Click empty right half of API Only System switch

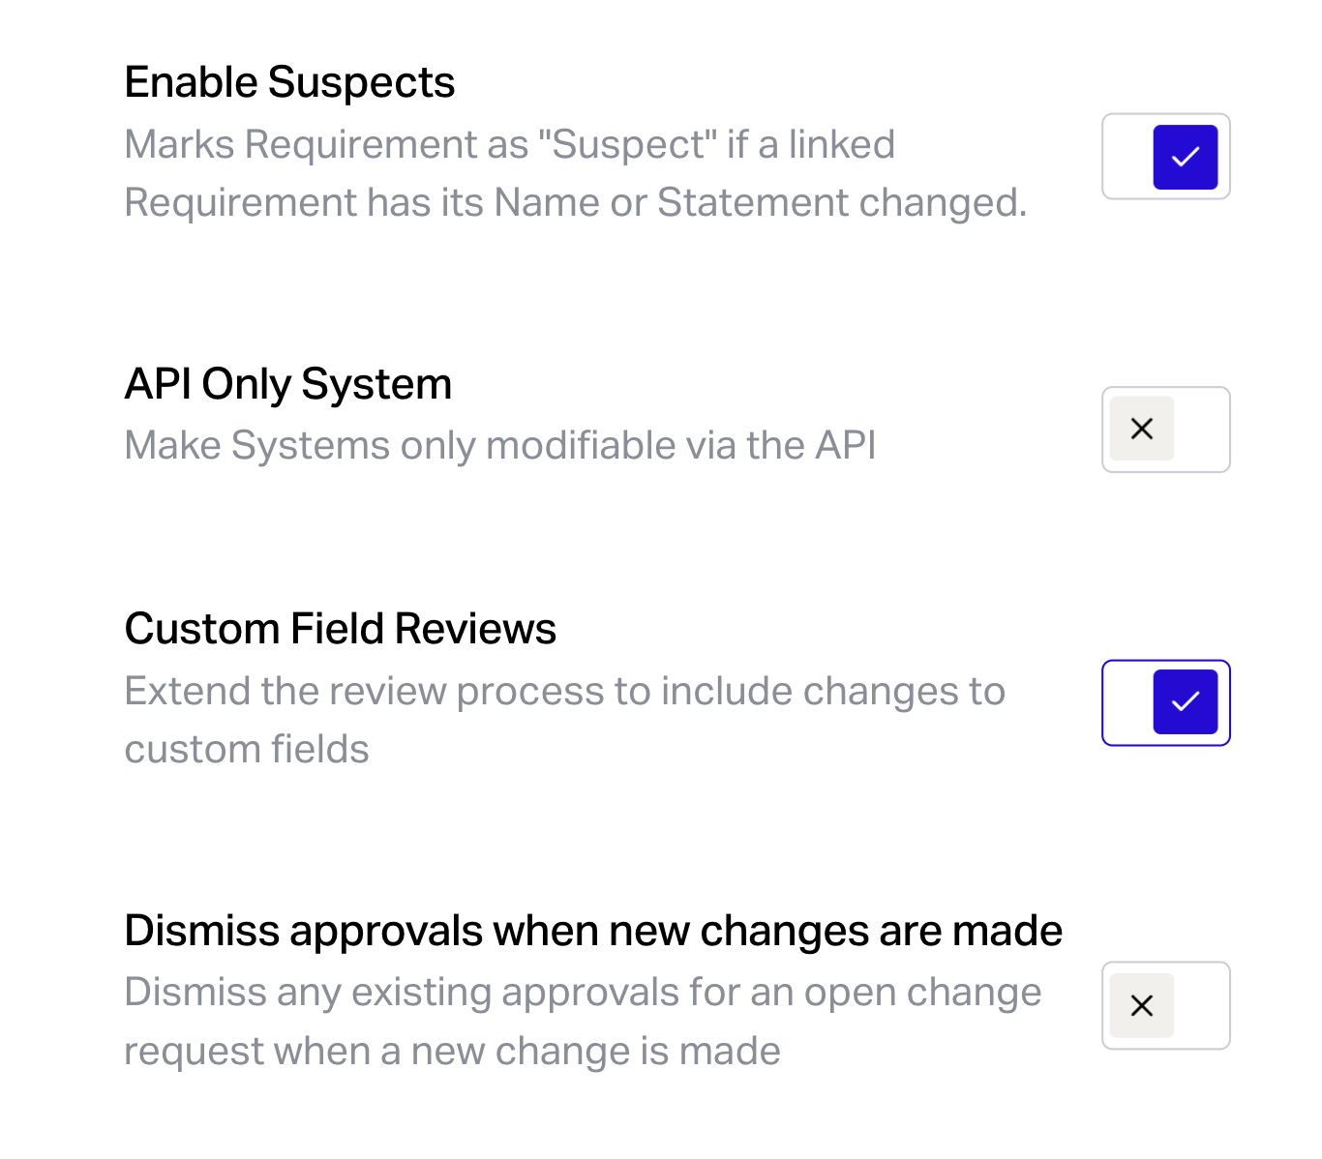click(x=1201, y=430)
